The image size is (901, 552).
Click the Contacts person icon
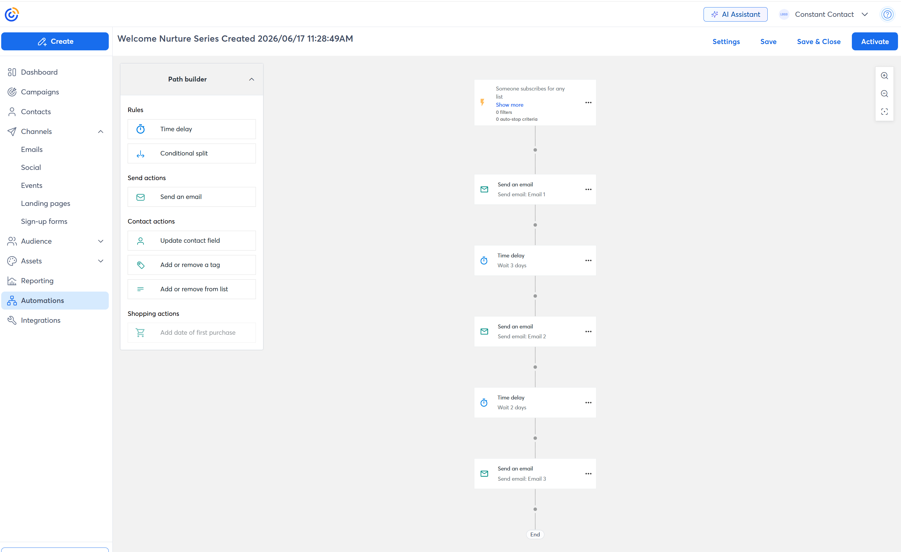[12, 111]
